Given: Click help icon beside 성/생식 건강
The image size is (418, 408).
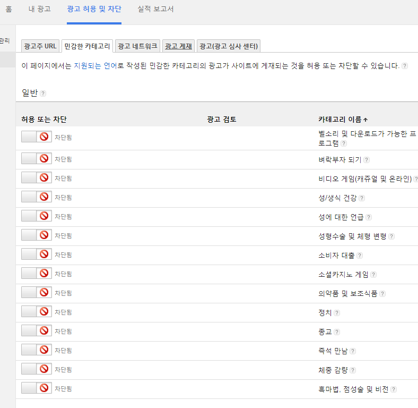Looking at the screenshot, I should (x=362, y=198).
